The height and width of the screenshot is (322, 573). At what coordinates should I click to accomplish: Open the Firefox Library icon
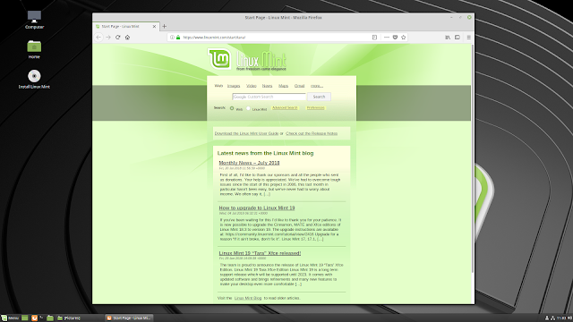[448, 38]
